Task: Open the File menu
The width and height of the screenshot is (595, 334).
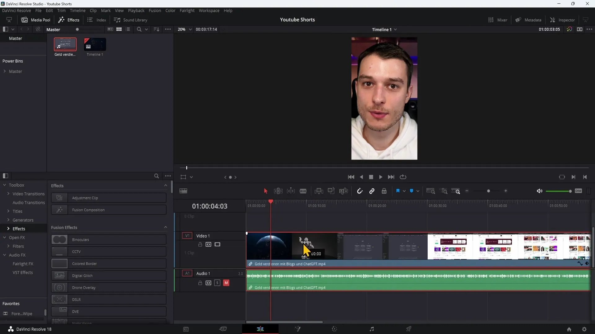Action: (x=38, y=11)
